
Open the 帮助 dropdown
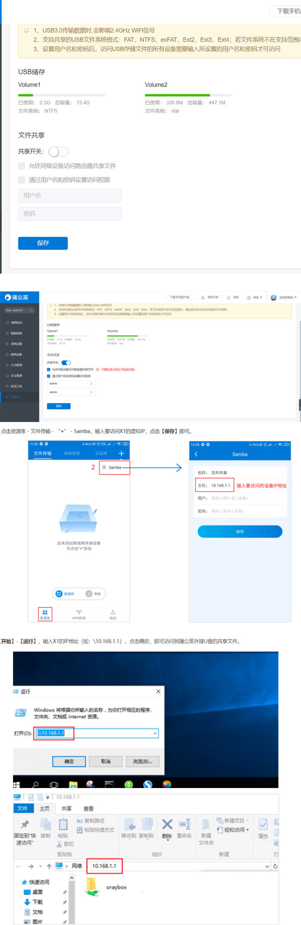tap(255, 298)
